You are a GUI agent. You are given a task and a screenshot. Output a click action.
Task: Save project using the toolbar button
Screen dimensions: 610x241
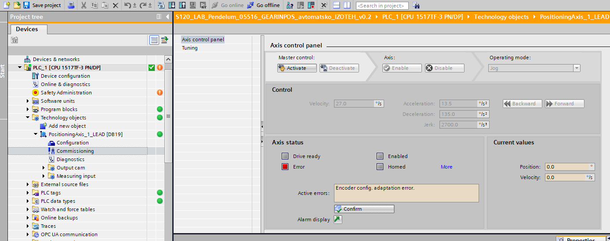tap(42, 5)
